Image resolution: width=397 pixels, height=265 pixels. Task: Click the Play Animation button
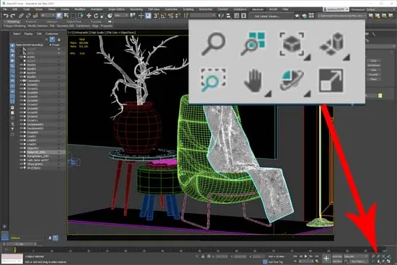pyautogui.click(x=306, y=256)
